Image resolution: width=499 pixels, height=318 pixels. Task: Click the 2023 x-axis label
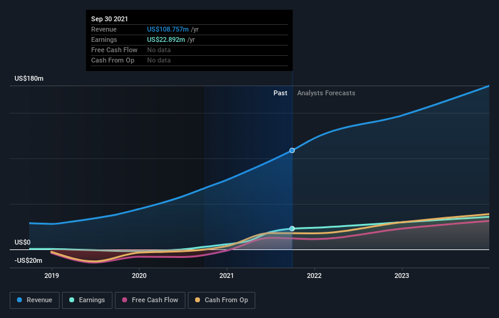[402, 276]
